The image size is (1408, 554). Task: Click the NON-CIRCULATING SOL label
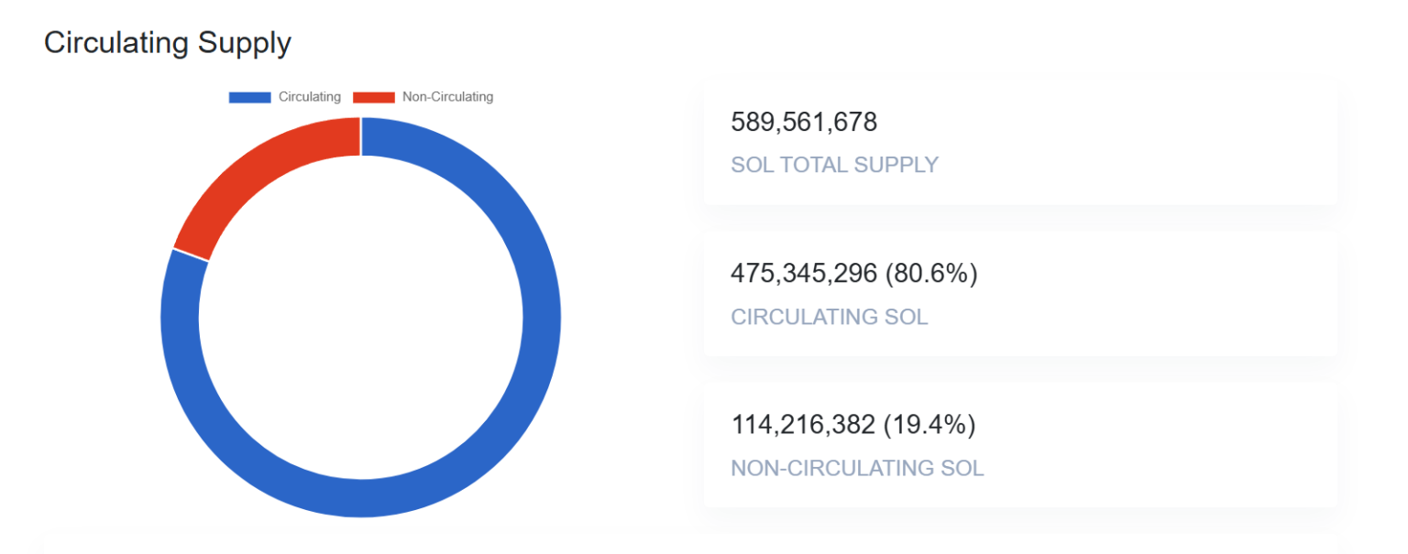pos(856,468)
